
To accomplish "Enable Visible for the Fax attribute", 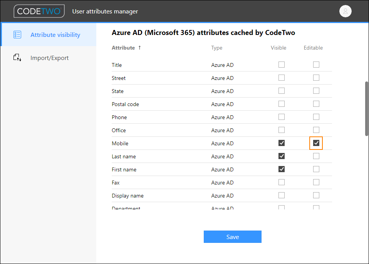I will 282,182.
